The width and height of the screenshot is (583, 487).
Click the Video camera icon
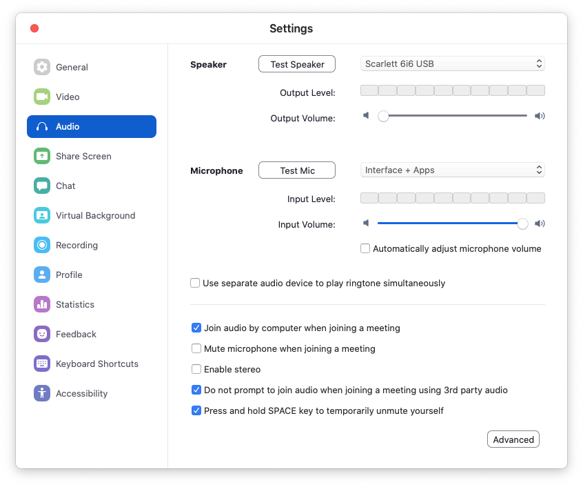point(42,97)
